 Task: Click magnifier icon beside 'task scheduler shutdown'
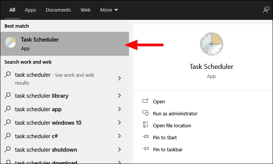(x=7, y=149)
